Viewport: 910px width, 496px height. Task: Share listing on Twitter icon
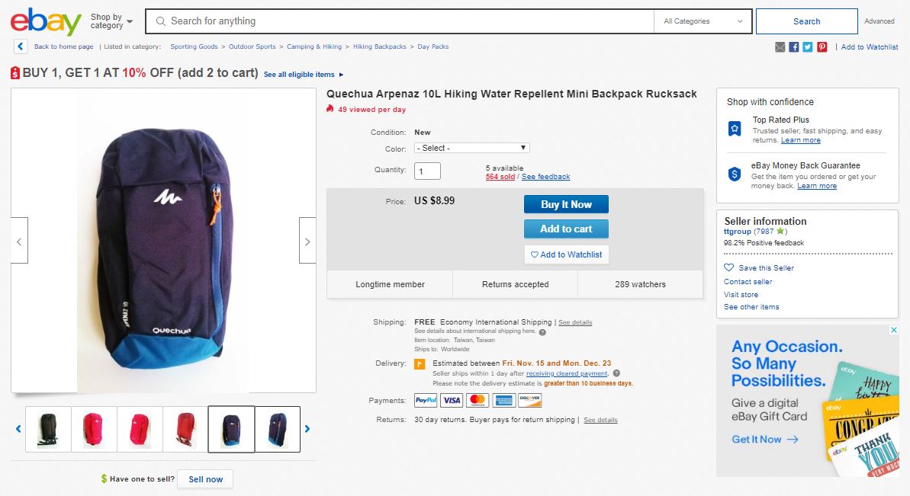(x=808, y=47)
